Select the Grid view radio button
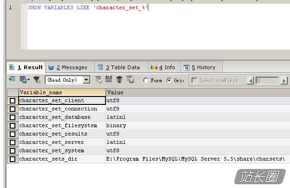The width and height of the screenshot is (290, 188). 169,80
